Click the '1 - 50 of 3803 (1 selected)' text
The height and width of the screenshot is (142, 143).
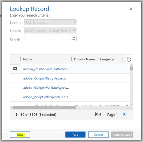36,115
